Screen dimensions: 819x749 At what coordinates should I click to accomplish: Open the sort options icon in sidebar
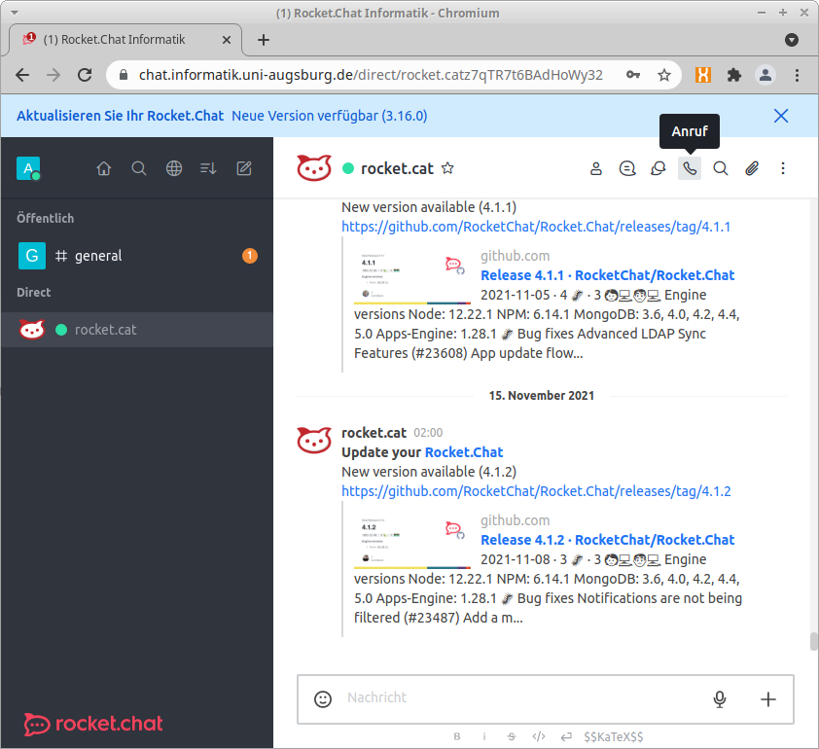coord(208,168)
